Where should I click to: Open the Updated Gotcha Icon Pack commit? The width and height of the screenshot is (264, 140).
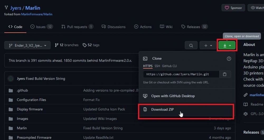[104, 109]
